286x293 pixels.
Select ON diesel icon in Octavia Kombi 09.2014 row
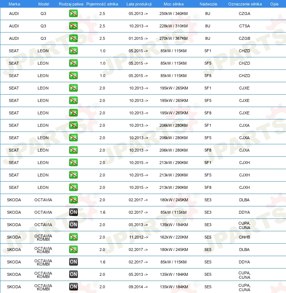tap(73, 287)
